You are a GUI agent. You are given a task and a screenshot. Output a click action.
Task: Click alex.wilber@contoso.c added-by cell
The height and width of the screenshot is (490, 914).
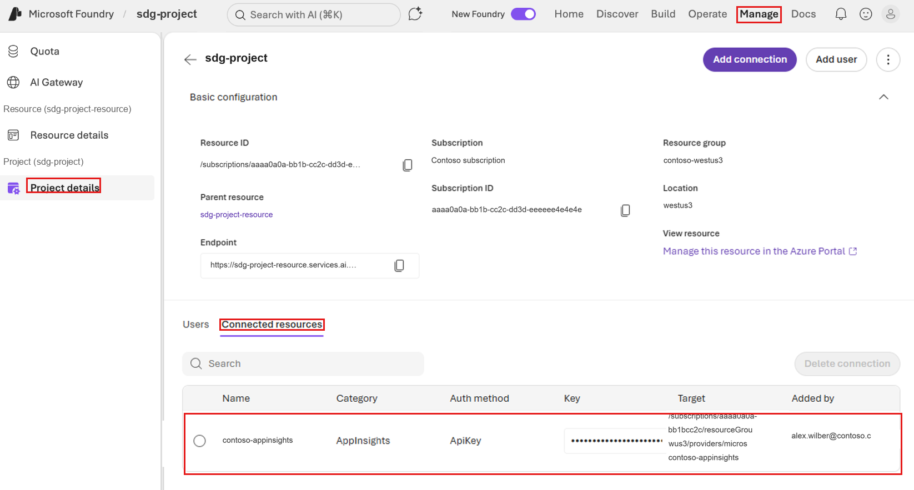pos(831,436)
